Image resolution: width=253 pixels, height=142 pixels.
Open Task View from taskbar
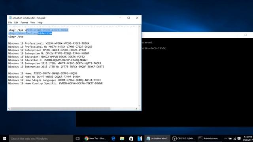click(77, 138)
